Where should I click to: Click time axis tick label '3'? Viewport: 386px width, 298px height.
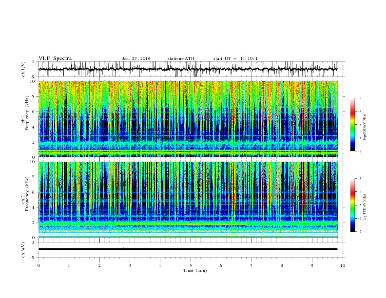130,265
